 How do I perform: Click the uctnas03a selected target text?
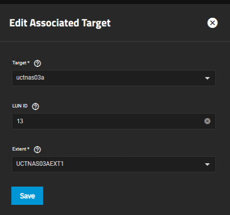pyautogui.click(x=30, y=78)
